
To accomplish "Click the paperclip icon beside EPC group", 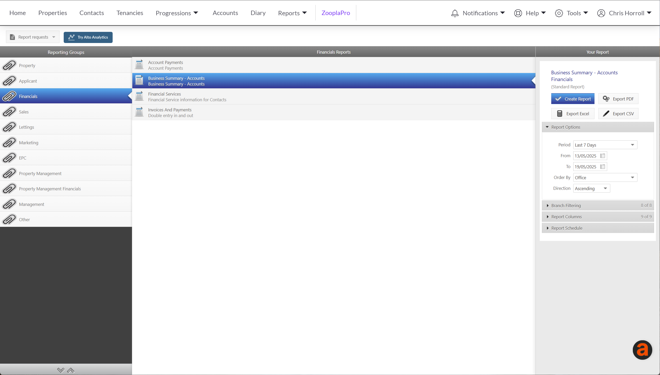I will 9,158.
